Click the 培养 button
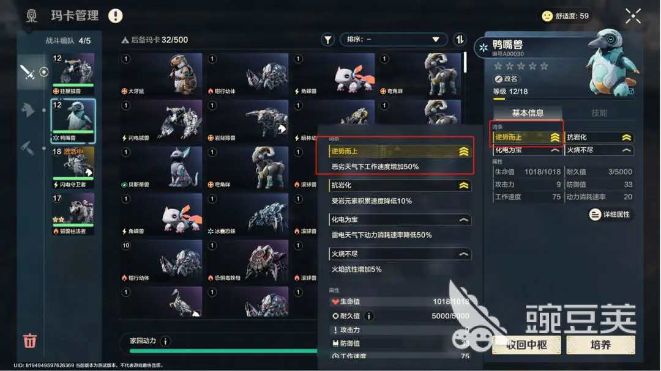The height and width of the screenshot is (371, 661). tap(601, 345)
